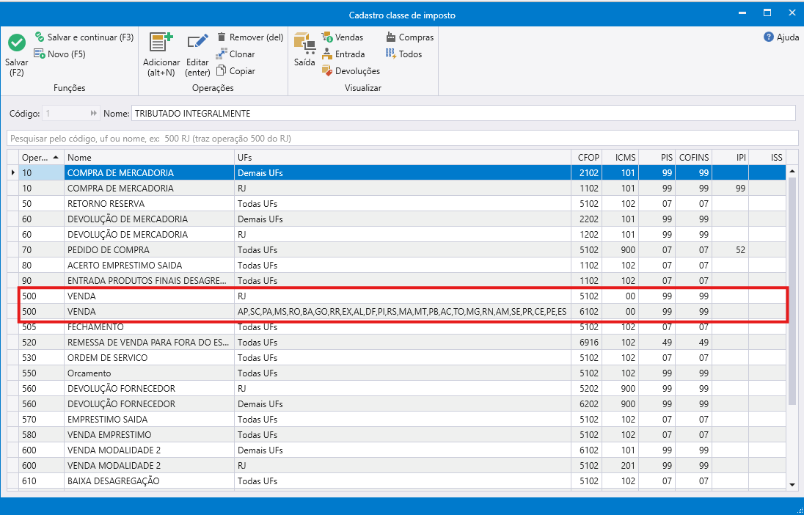Image resolution: width=804 pixels, height=515 pixels.
Task: Click CFOP 5202 in DEVOLUÇÃO FORNECEDOR row
Action: (x=587, y=388)
